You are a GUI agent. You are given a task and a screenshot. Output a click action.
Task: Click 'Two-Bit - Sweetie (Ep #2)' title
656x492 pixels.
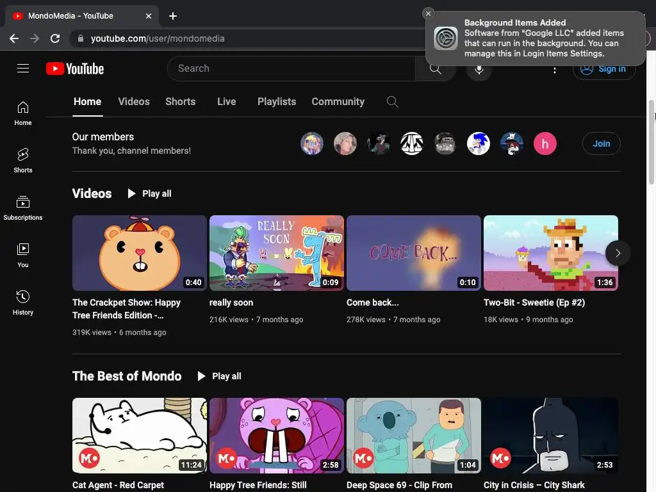coord(534,302)
